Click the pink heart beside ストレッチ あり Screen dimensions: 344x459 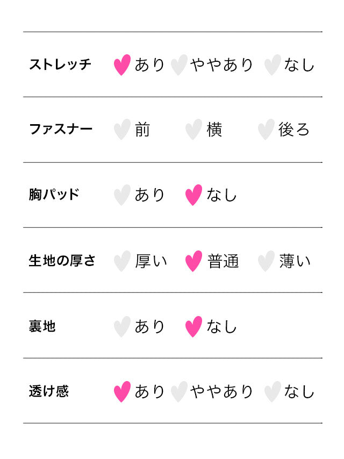pos(122,65)
